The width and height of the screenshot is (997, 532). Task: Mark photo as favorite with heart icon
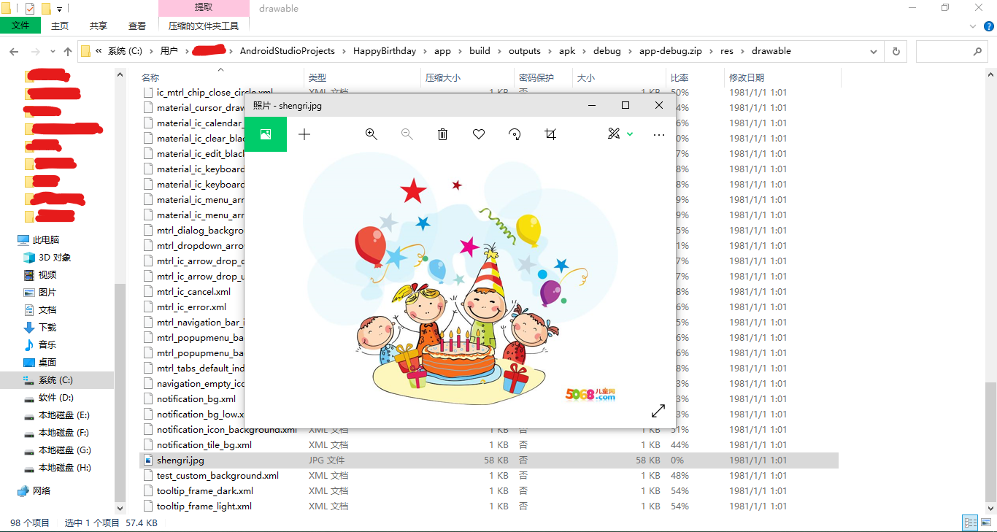[479, 134]
